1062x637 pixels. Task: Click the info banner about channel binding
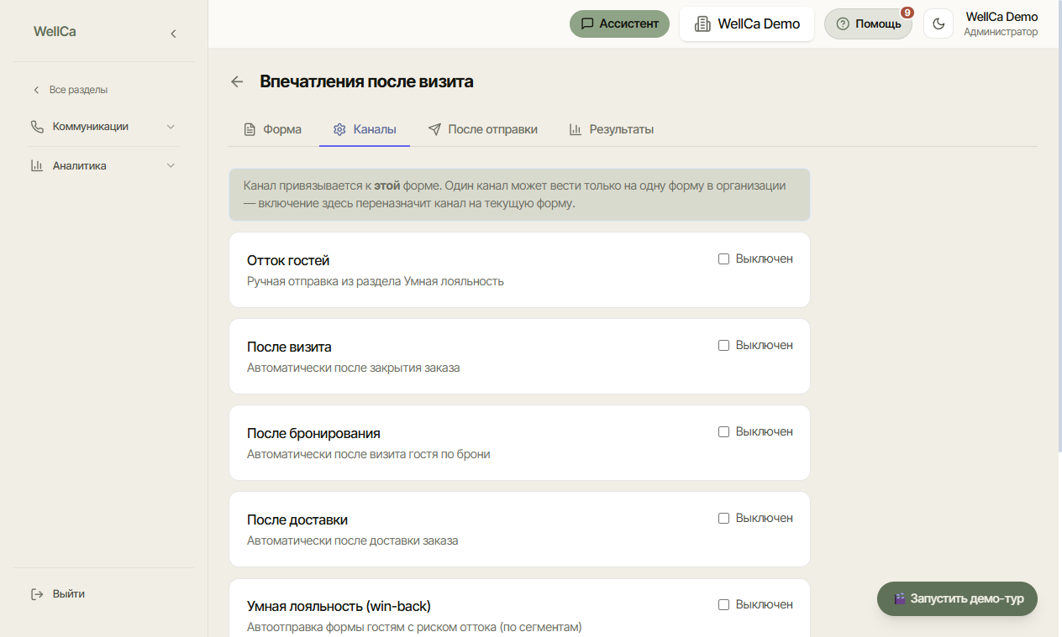[519, 195]
